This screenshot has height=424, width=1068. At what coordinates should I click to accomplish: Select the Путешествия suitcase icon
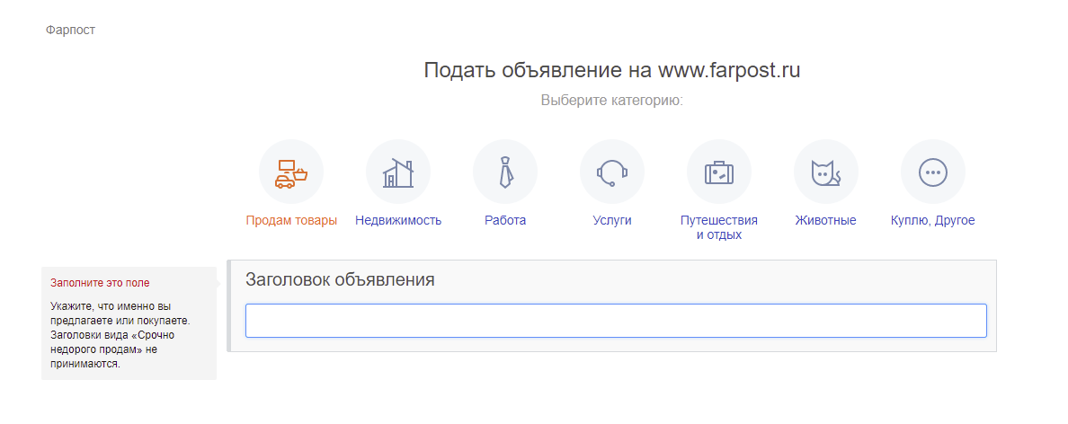tap(719, 172)
